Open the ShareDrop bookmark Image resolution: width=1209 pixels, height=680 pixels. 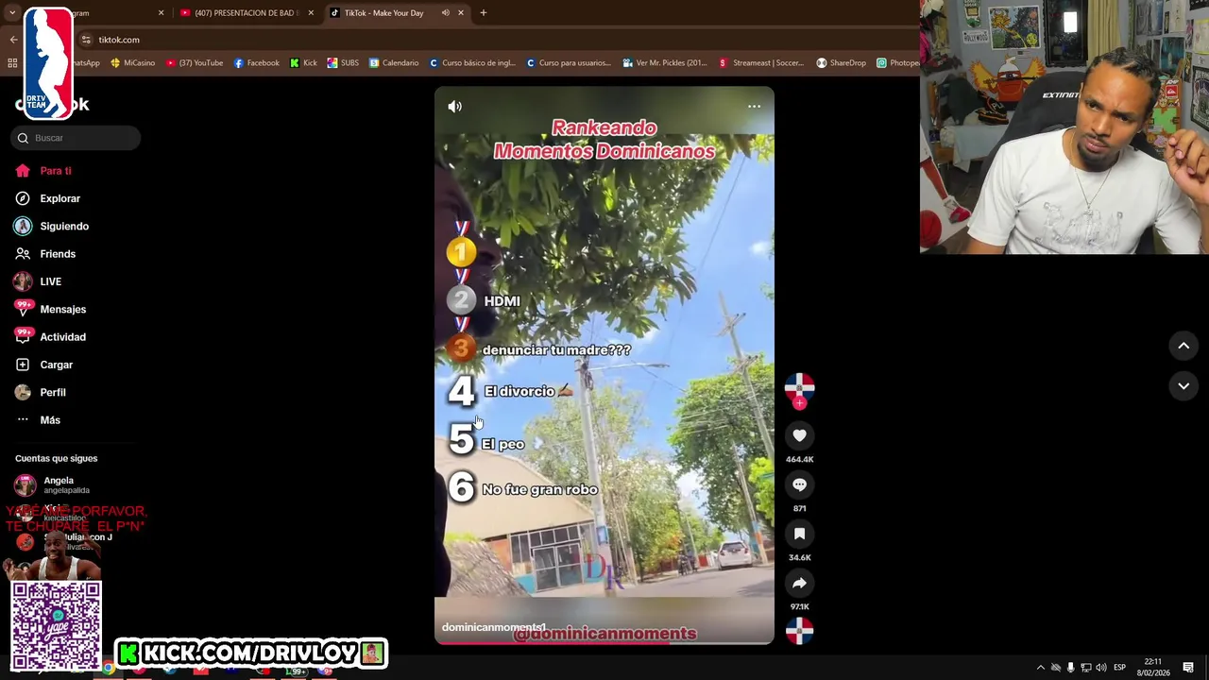(841, 63)
